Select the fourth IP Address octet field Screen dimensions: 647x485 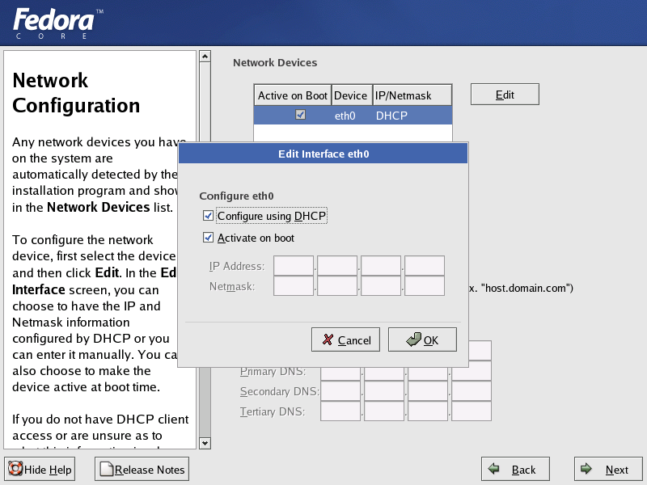tap(425, 266)
